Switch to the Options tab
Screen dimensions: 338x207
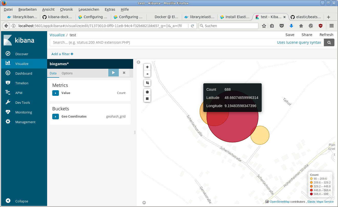click(67, 73)
